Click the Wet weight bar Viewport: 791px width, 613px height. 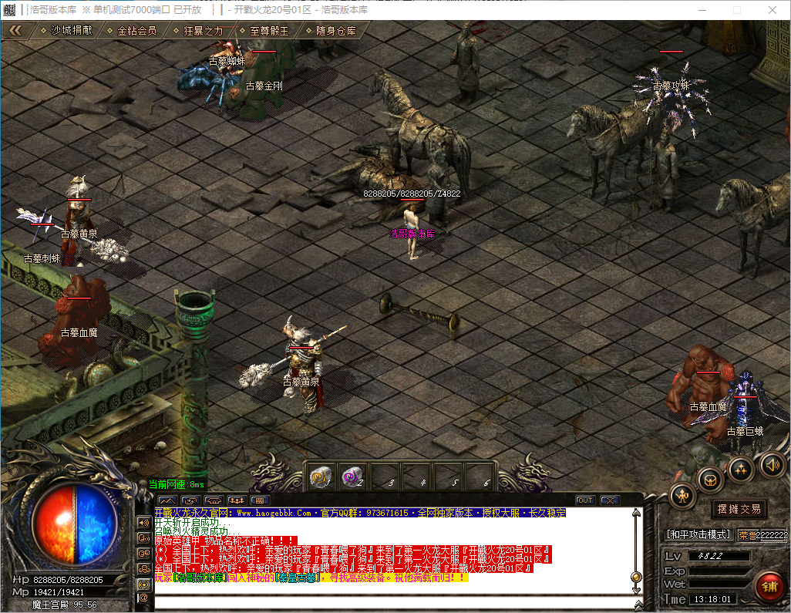coord(719,584)
